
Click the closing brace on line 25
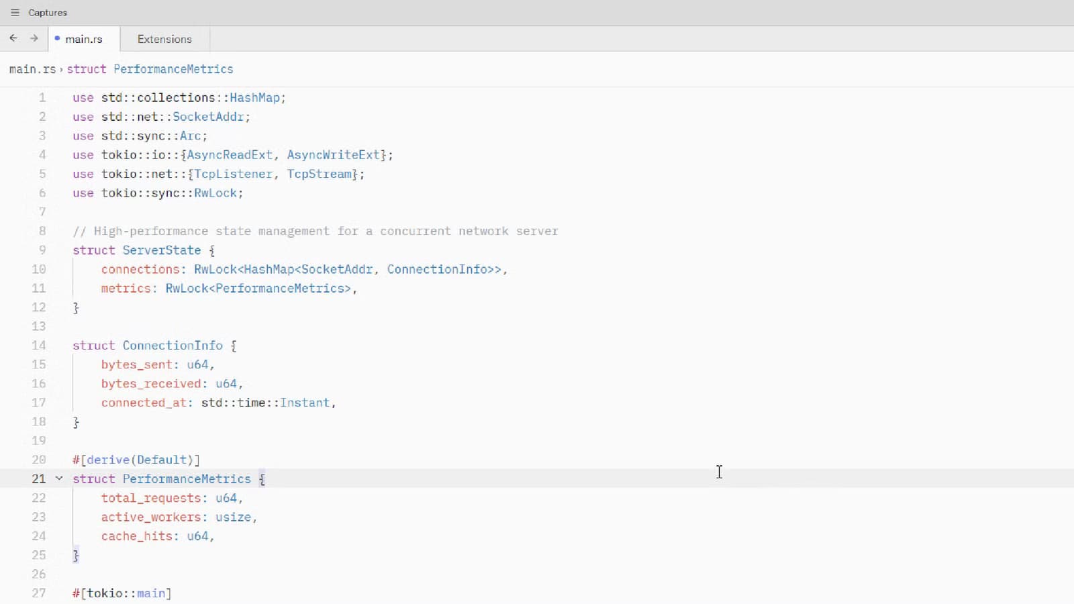[x=76, y=555]
